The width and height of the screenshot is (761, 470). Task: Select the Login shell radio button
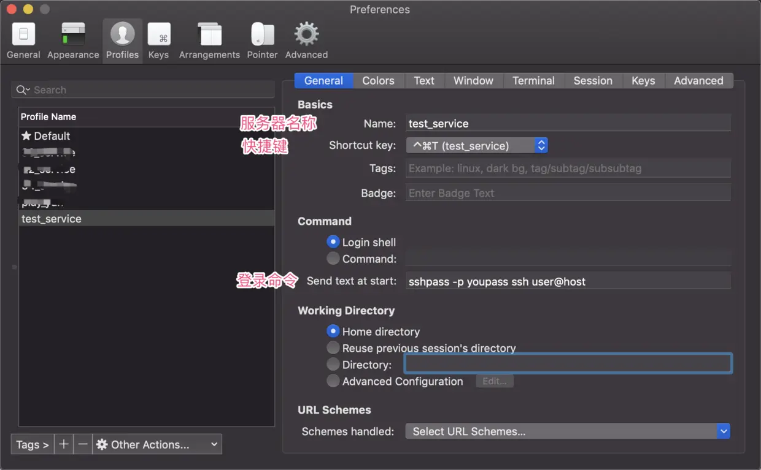(333, 242)
